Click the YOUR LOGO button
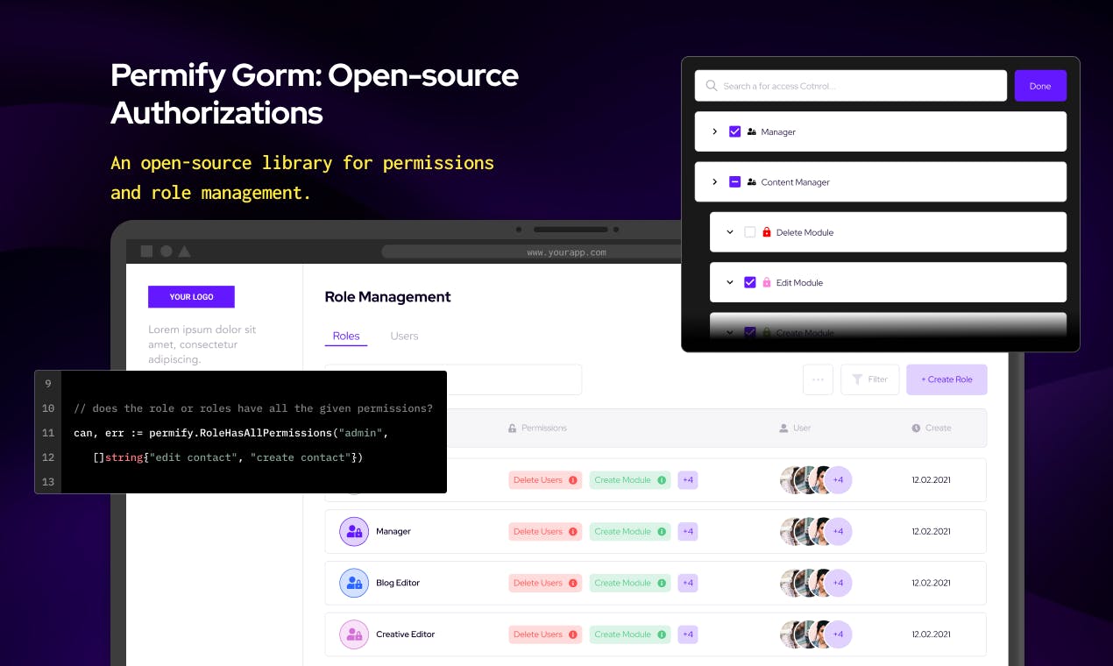The image size is (1113, 666). (x=191, y=297)
